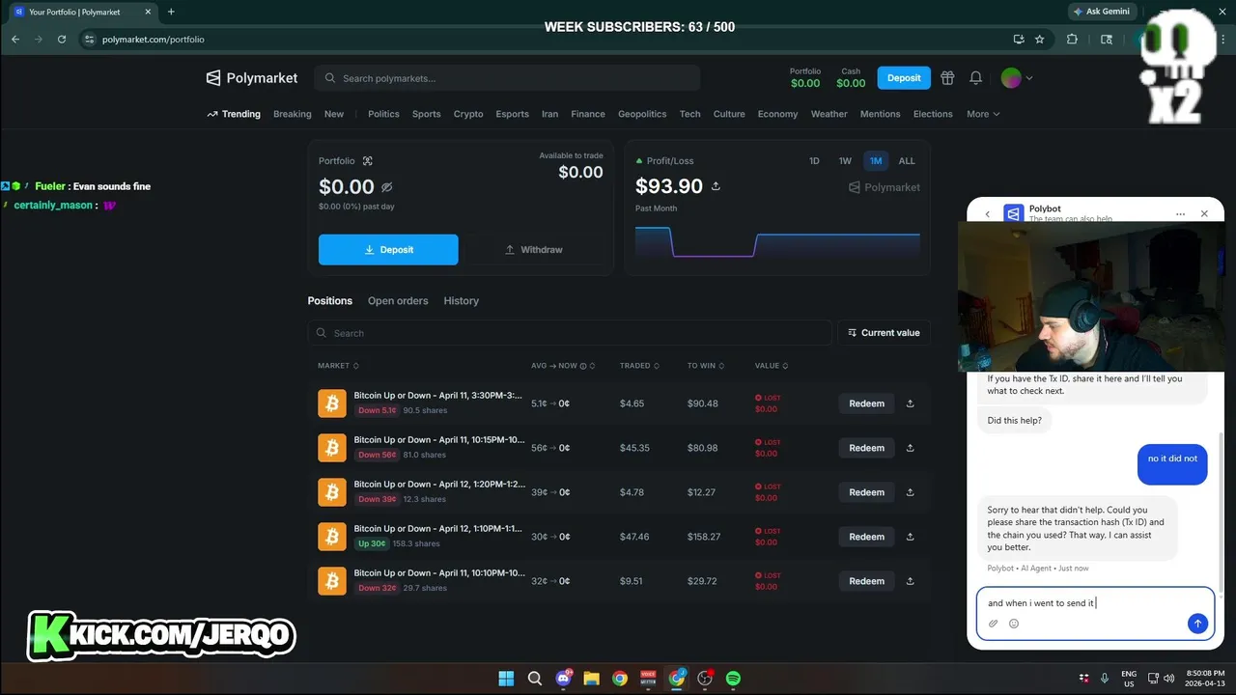Go back in the Polybot chat panel
The image size is (1236, 695).
(x=987, y=213)
